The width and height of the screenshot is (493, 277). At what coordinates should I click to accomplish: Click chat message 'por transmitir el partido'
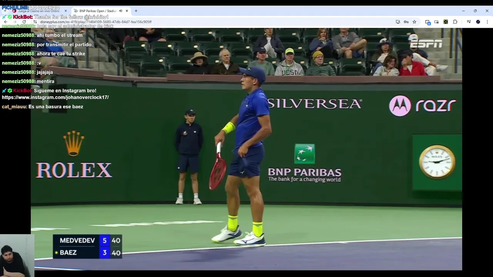64,45
